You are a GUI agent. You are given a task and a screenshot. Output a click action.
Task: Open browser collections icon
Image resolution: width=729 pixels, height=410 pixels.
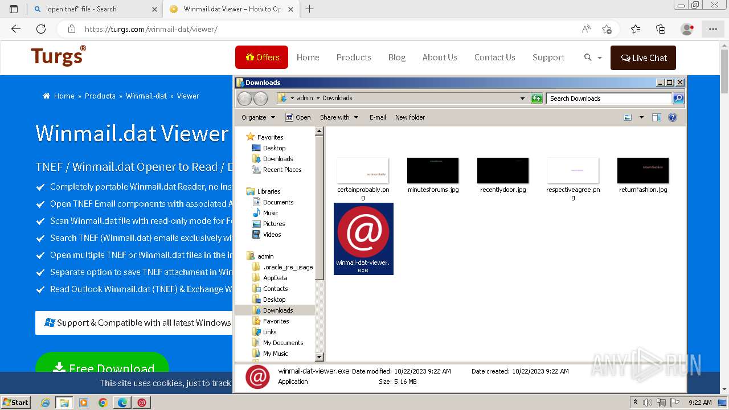(661, 29)
